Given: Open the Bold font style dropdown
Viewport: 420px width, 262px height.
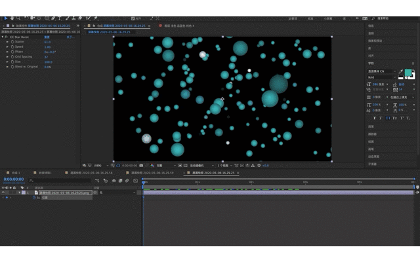Looking at the screenshot, I should pos(382,77).
